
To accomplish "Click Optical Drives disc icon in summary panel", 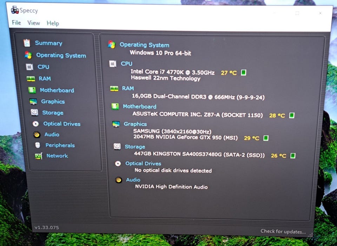I will (x=118, y=164).
